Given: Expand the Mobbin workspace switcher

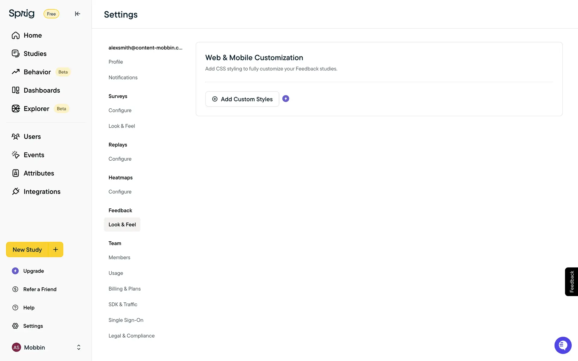Looking at the screenshot, I should (79, 347).
